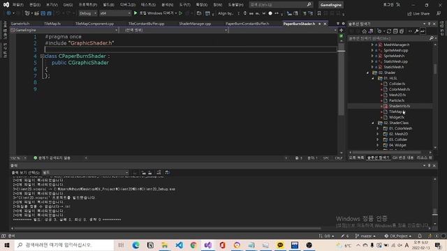The height and width of the screenshot is (251, 447).
Task: Click the feedback icon beside Live Share
Action: [439, 13]
